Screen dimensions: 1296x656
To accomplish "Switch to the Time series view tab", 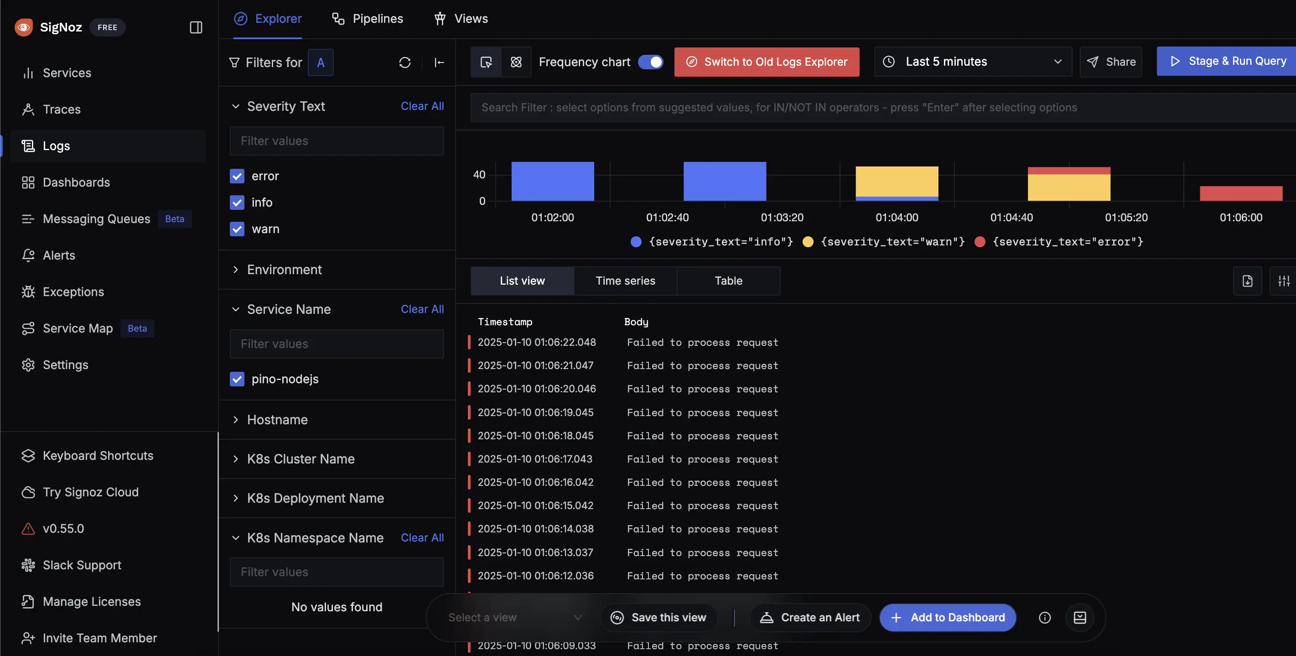I will point(626,280).
